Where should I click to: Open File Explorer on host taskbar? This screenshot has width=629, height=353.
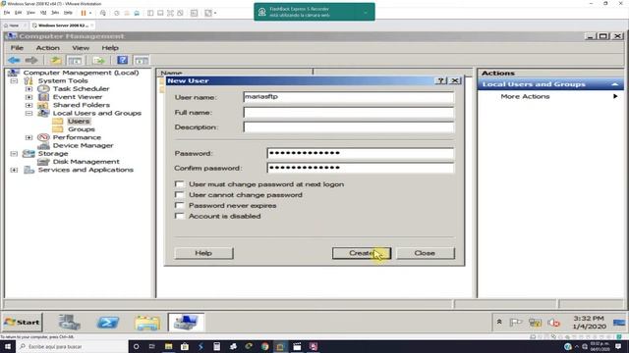tap(168, 346)
